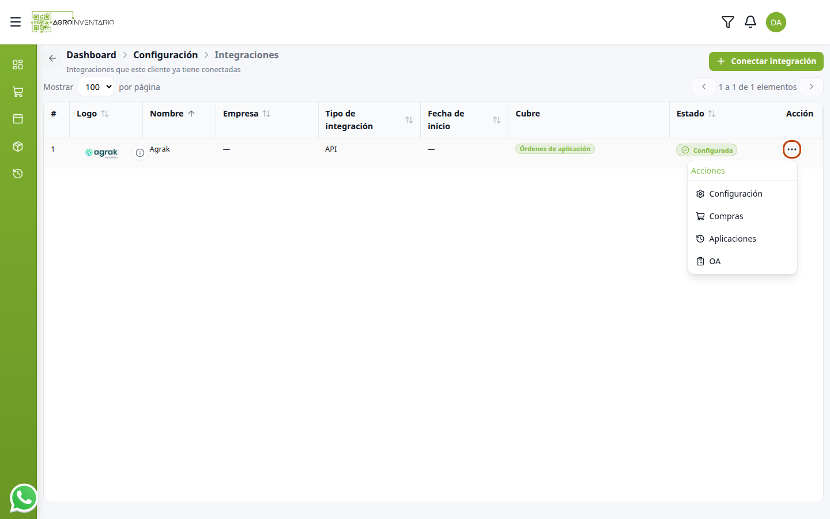Click the Agrak logo image

pos(101,153)
